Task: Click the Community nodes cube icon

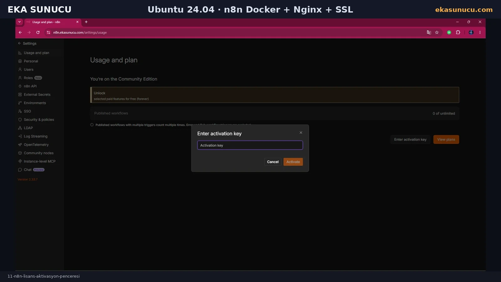Action: (x=20, y=153)
